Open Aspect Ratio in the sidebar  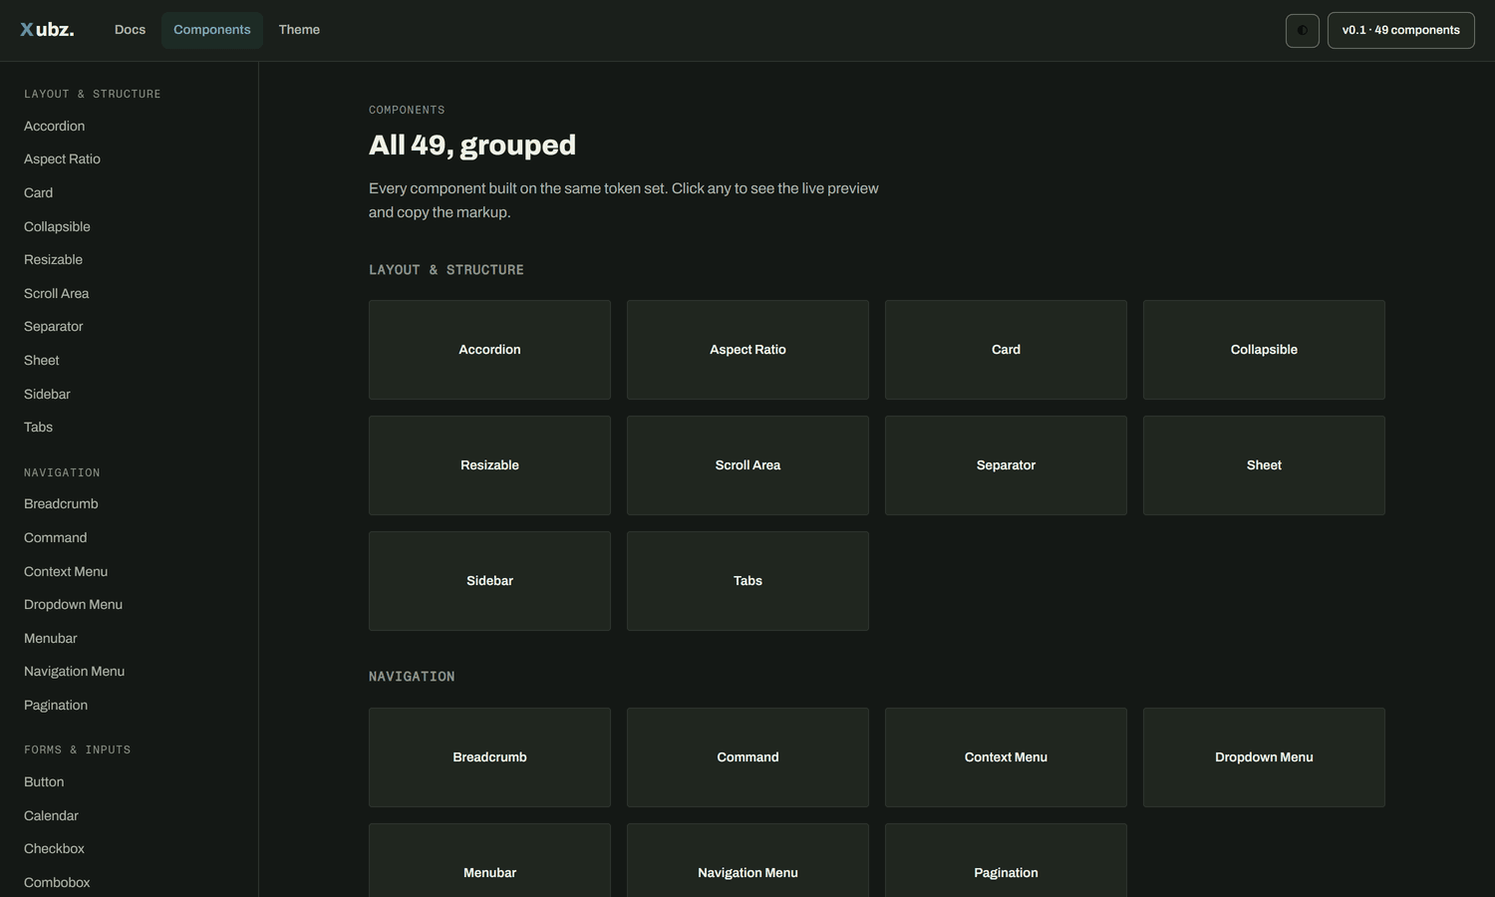pos(62,159)
